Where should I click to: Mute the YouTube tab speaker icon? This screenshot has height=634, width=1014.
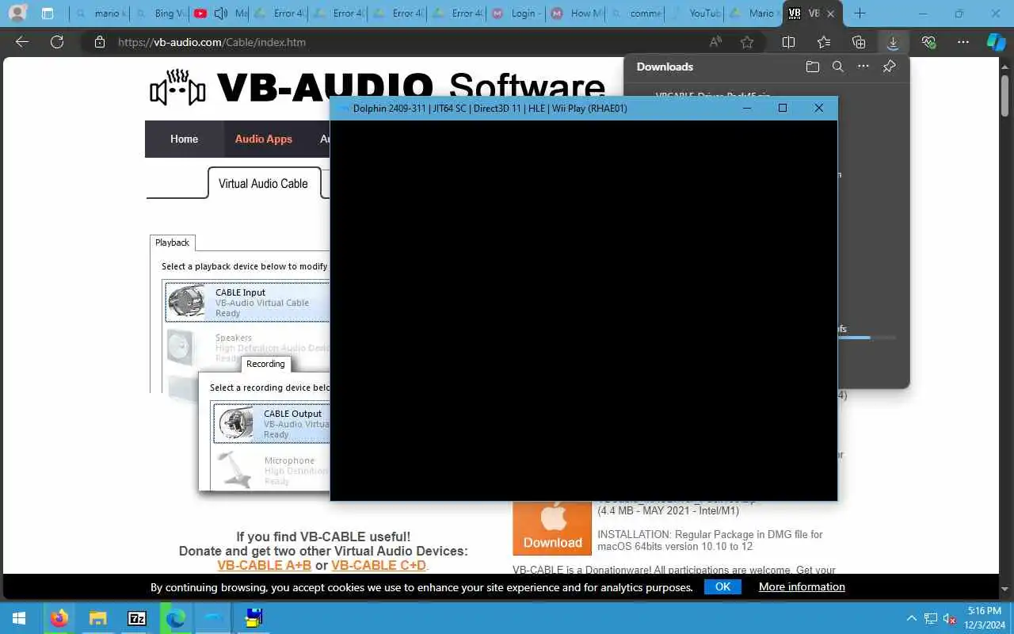(x=221, y=13)
